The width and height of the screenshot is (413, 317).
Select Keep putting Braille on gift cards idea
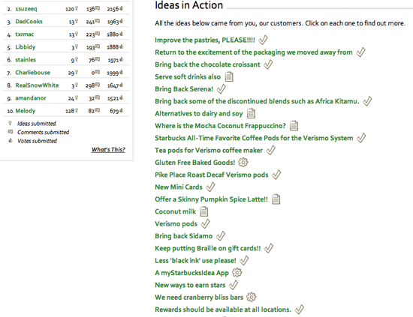tap(207, 248)
